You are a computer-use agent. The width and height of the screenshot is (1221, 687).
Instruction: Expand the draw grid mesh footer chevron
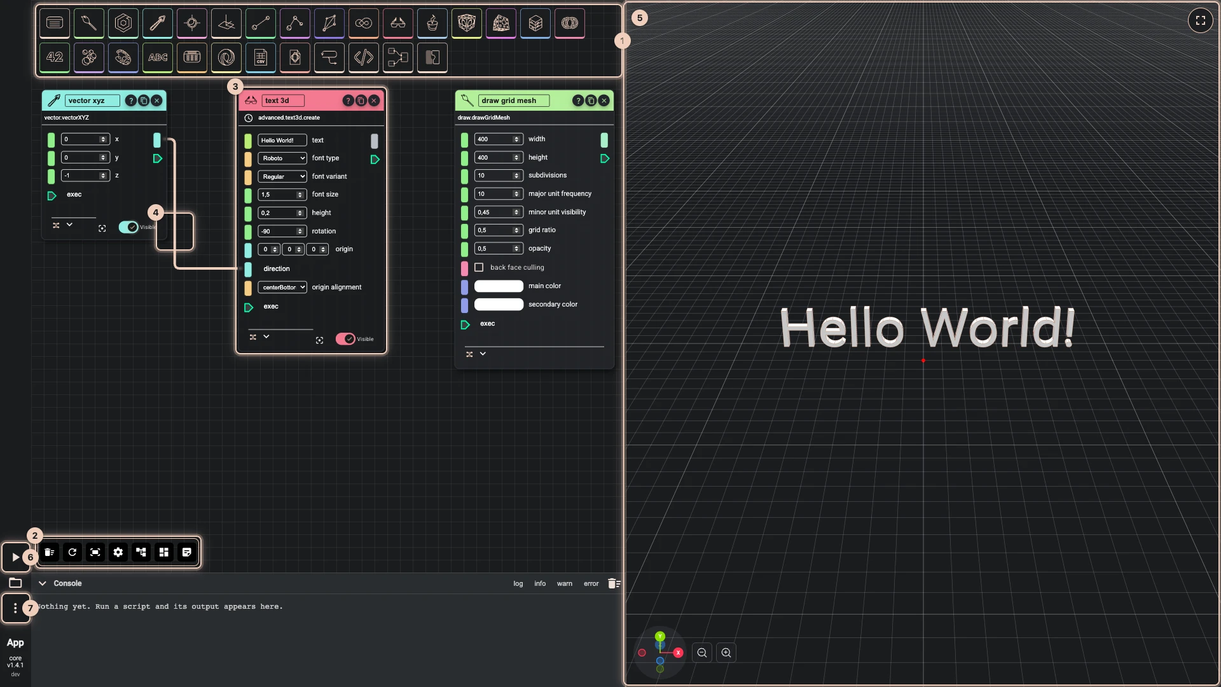pyautogui.click(x=483, y=354)
